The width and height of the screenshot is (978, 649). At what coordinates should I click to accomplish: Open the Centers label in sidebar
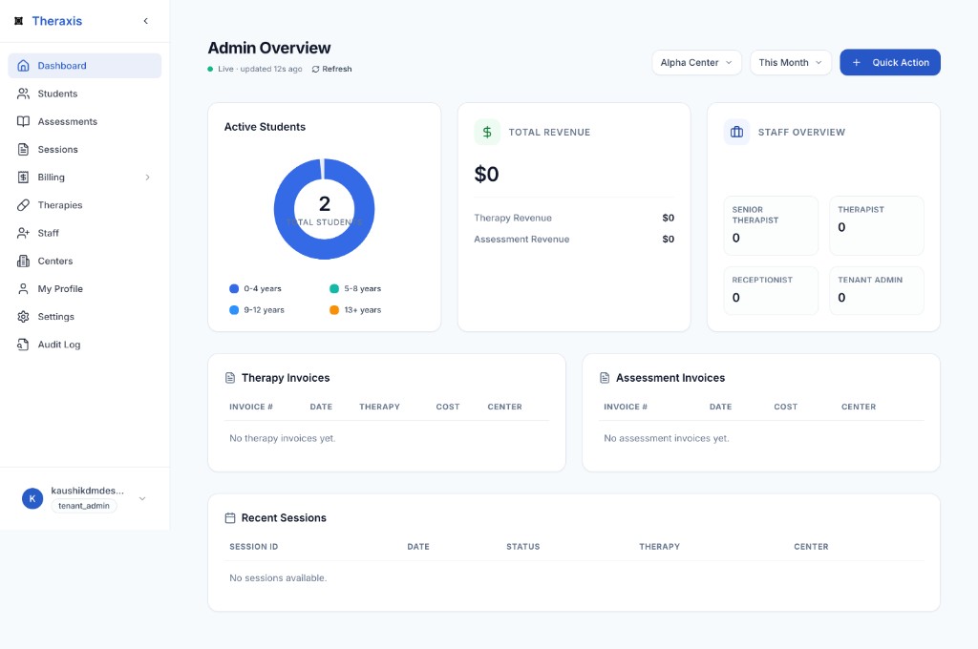54,262
